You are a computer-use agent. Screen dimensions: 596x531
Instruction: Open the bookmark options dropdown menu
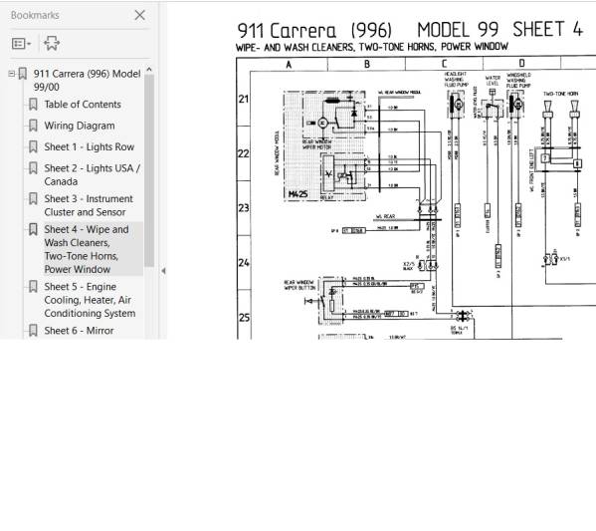pyautogui.click(x=21, y=44)
